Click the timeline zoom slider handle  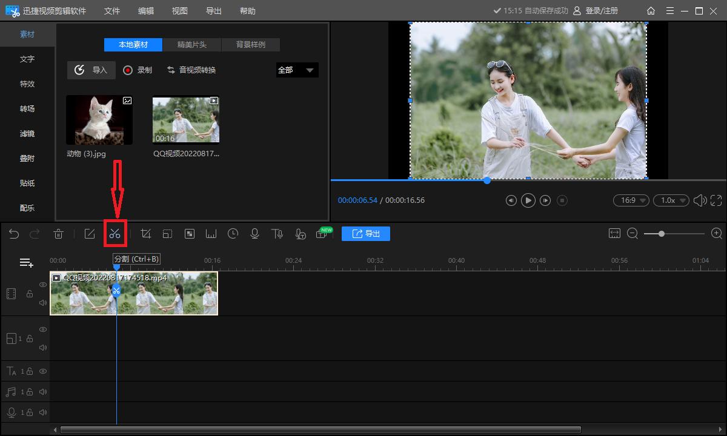[662, 234]
